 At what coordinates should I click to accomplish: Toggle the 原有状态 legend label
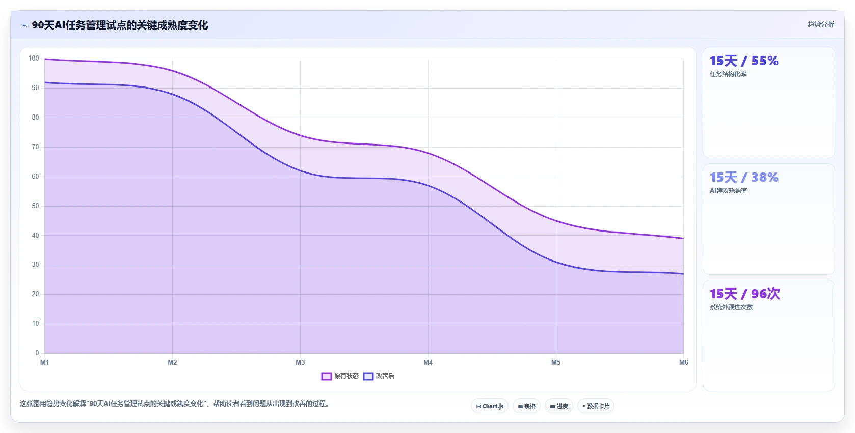click(346, 376)
